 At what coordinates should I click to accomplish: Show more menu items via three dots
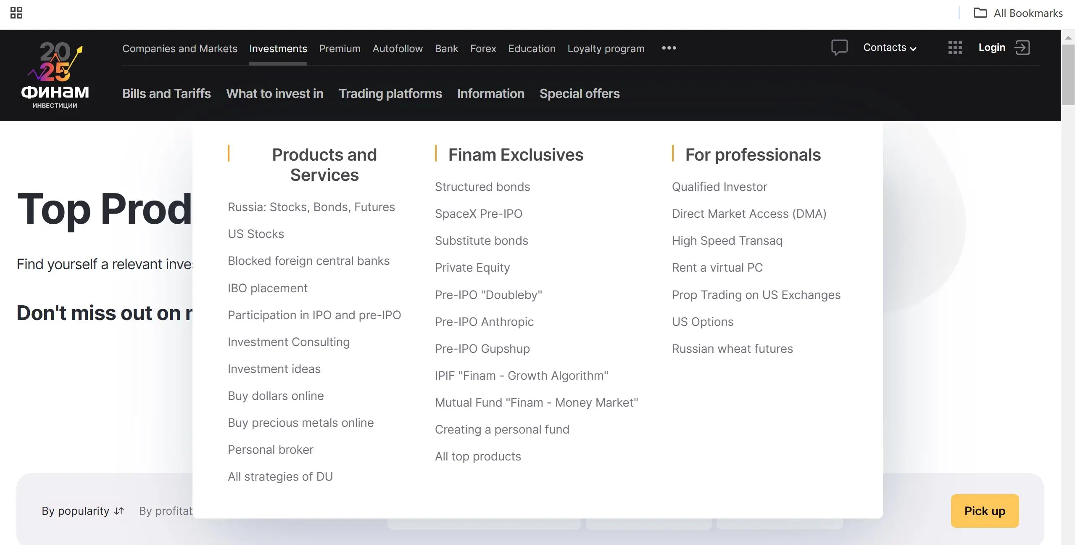click(x=669, y=48)
